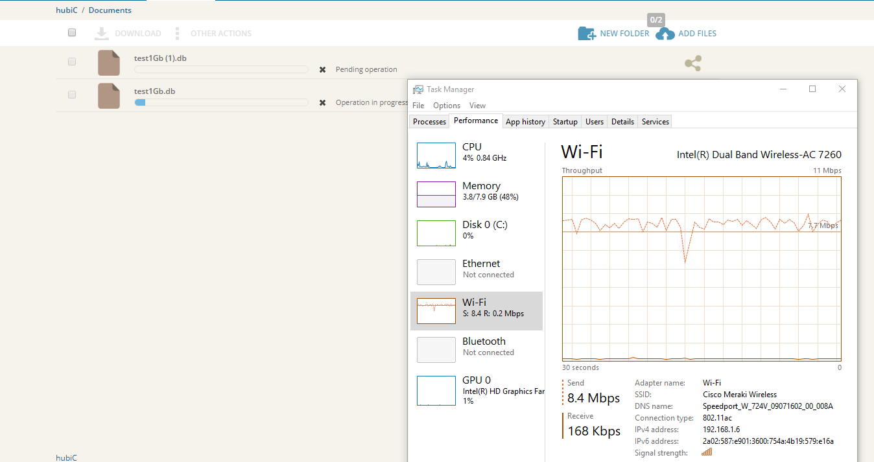The width and height of the screenshot is (874, 462).
Task: Click the Download arrow icon
Action: point(101,34)
